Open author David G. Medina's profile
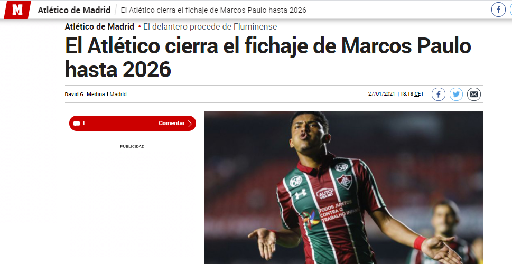This screenshot has height=264, width=512. (85, 94)
